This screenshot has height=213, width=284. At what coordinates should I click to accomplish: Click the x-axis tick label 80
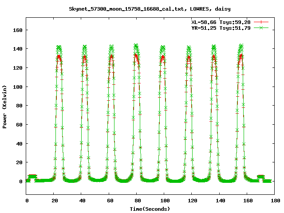[x=138, y=201]
